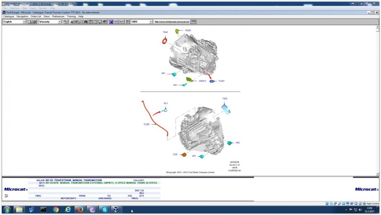The height and width of the screenshot is (215, 381).
Task: Select callout 7048 seal ring
Action: point(165,32)
